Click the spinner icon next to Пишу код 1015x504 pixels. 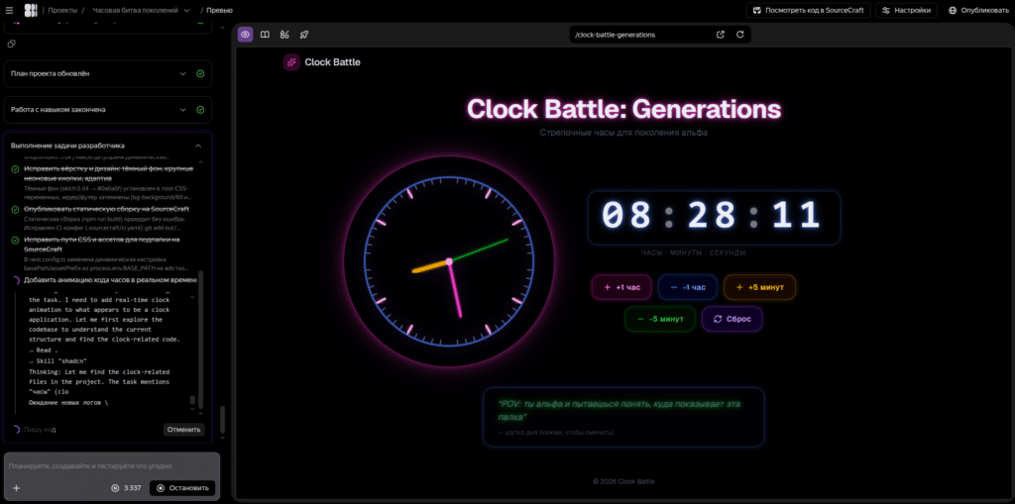16,430
